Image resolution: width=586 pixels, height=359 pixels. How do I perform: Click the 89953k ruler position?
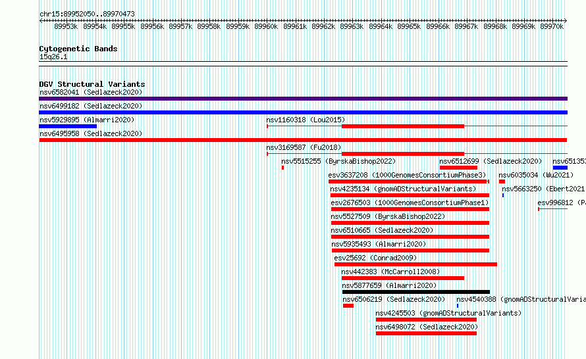pos(66,26)
